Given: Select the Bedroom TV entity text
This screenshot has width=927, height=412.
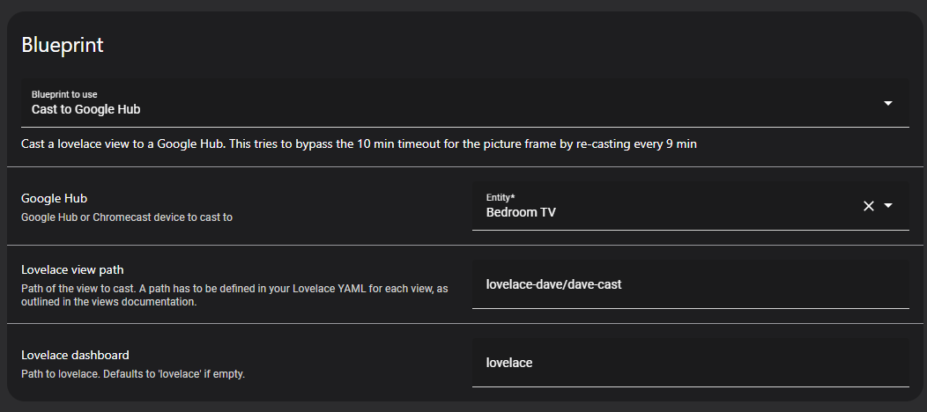Looking at the screenshot, I should 521,212.
